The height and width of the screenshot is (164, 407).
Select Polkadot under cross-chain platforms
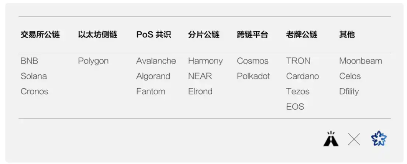[253, 76]
